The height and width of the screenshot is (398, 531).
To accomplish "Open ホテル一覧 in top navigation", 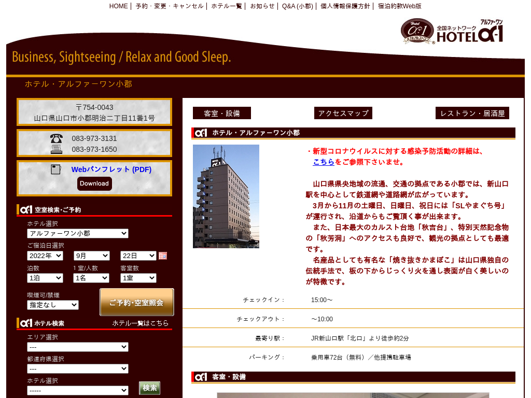I will coord(227,6).
